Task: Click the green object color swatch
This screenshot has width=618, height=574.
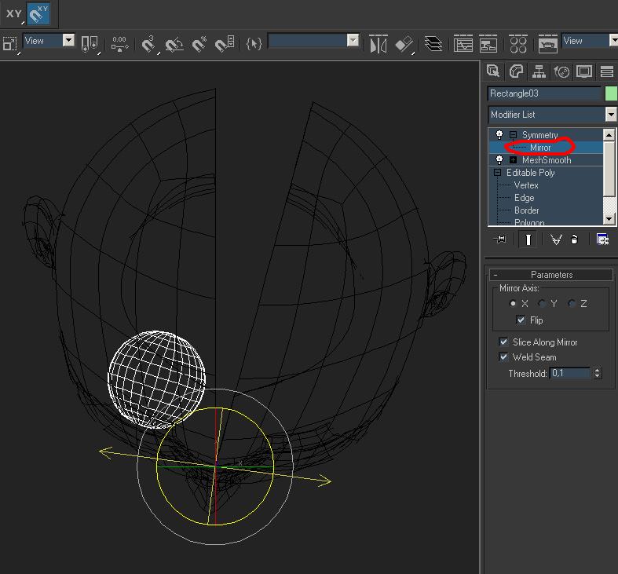Action: click(611, 93)
